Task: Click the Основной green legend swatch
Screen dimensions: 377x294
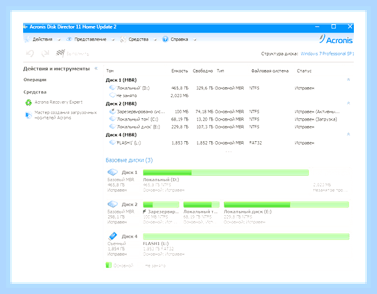Action: [109, 266]
